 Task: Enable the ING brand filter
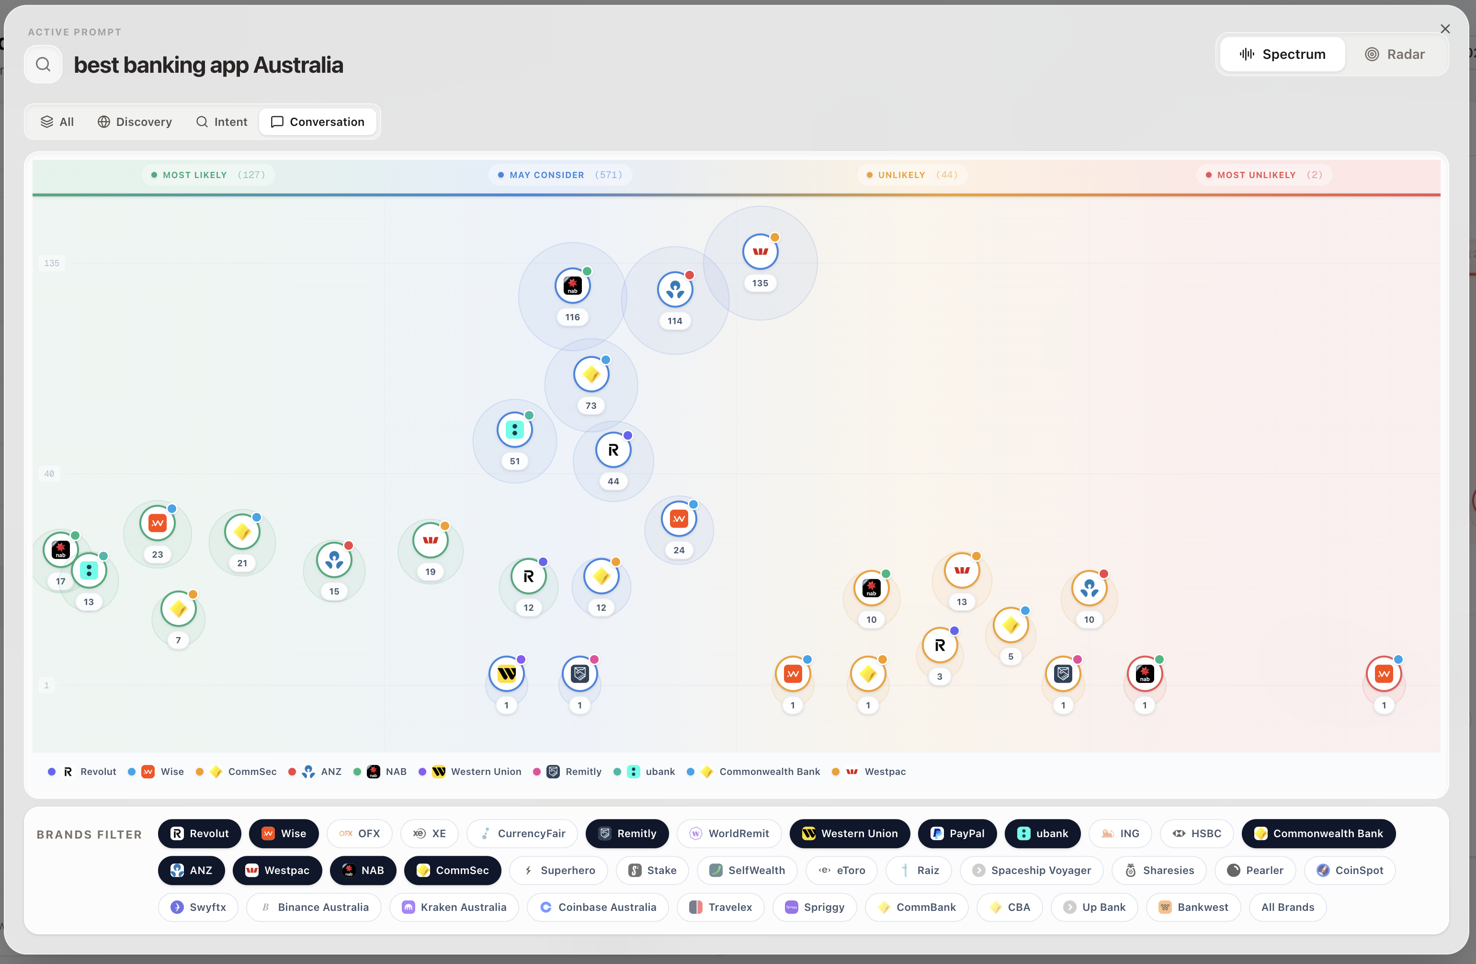coord(1120,834)
